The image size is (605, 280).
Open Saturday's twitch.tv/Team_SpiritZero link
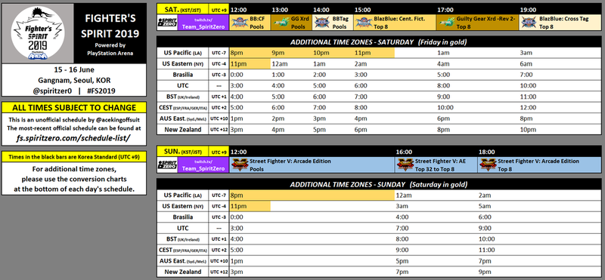pos(203,23)
